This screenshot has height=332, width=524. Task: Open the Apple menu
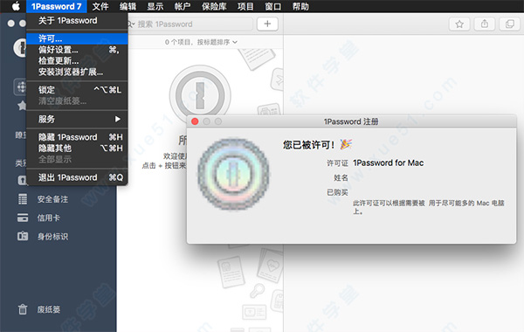coord(16,6)
